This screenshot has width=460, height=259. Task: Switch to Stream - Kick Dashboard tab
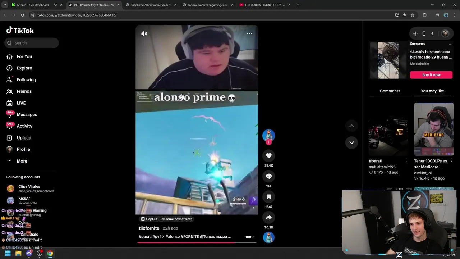click(33, 5)
